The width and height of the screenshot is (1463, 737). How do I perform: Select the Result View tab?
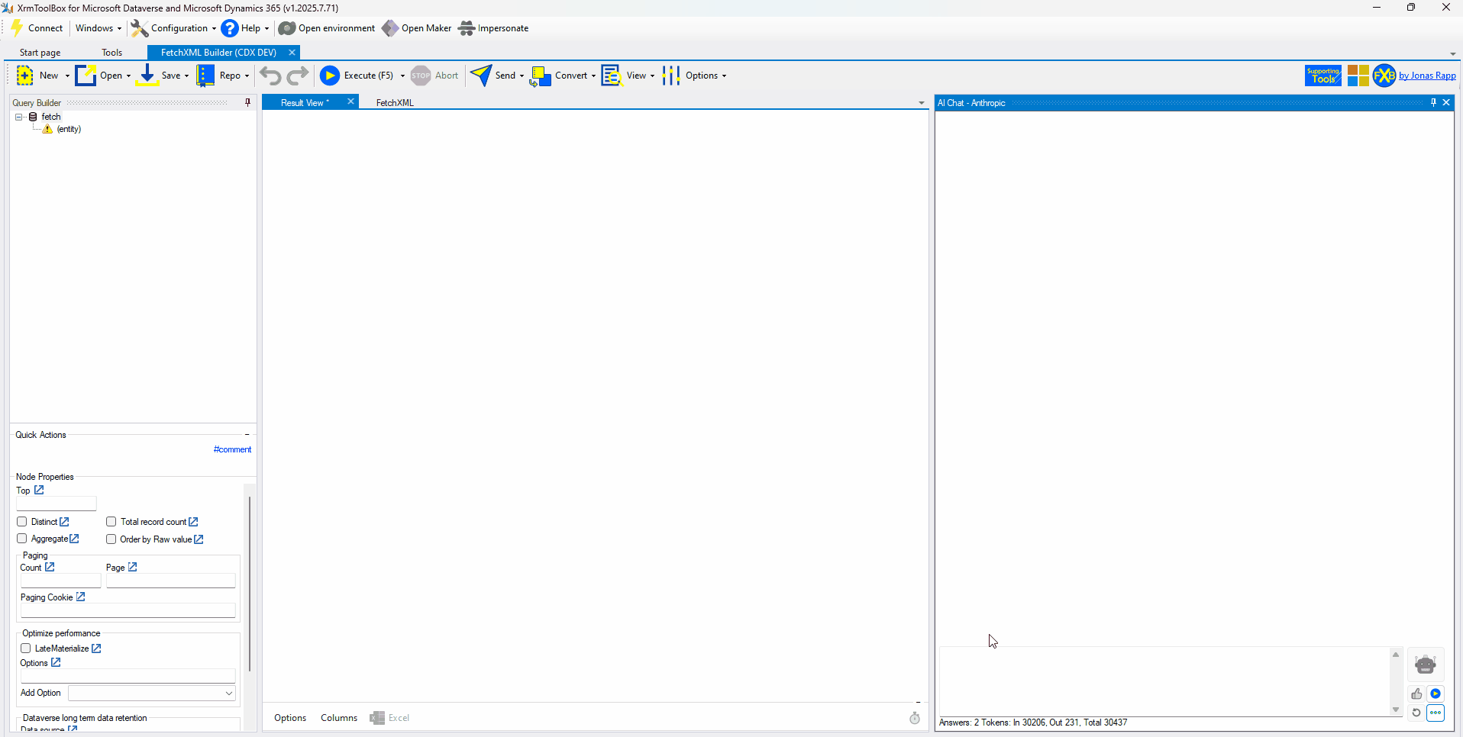pyautogui.click(x=305, y=103)
